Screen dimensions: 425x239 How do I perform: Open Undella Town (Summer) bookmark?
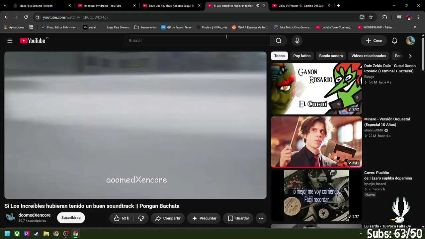click(x=334, y=27)
